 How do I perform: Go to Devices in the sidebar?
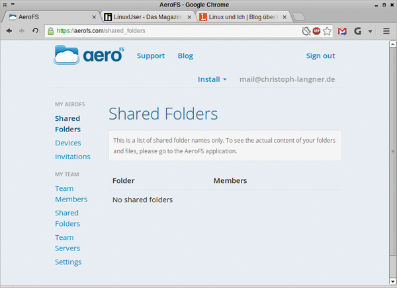(x=68, y=143)
